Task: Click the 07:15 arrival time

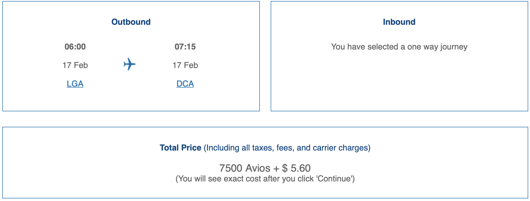Action: (x=185, y=47)
